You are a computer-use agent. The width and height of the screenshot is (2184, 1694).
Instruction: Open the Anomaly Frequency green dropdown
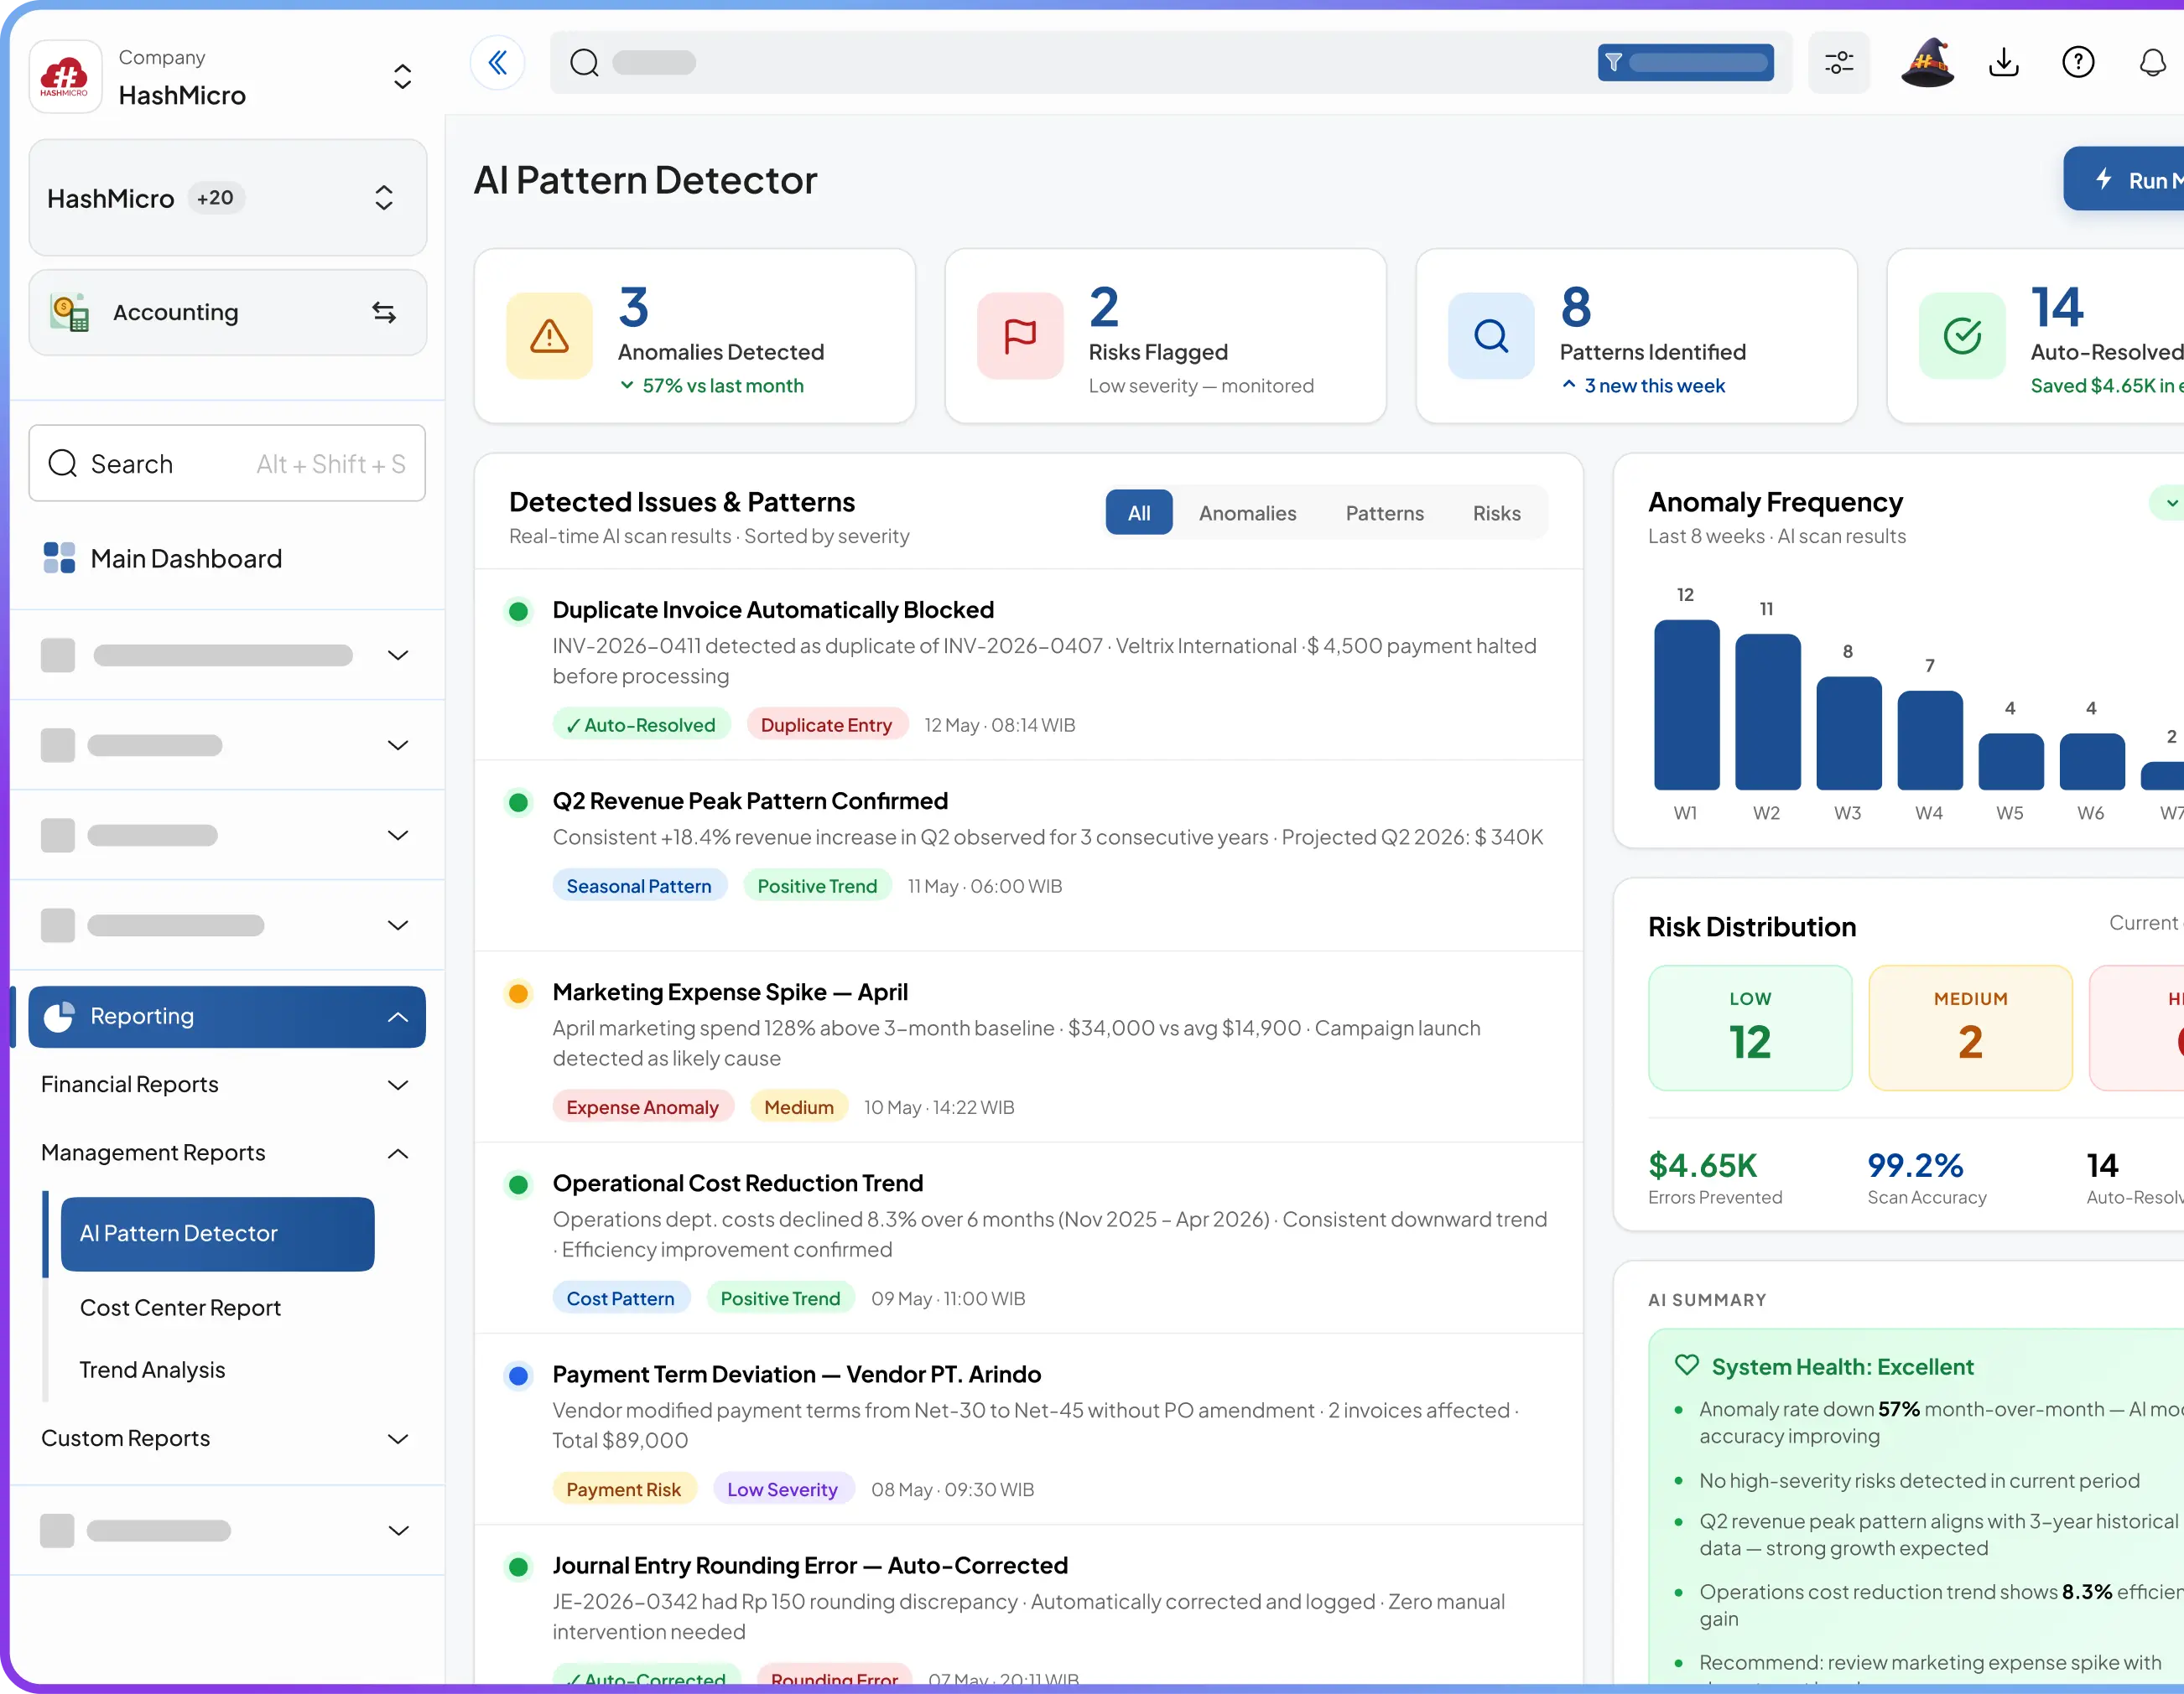pos(2167,503)
